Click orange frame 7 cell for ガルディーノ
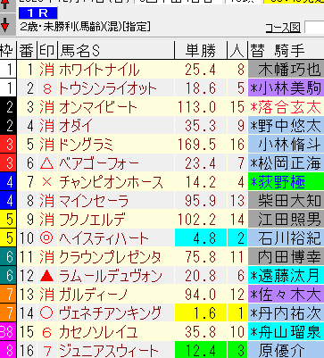 click(x=8, y=295)
